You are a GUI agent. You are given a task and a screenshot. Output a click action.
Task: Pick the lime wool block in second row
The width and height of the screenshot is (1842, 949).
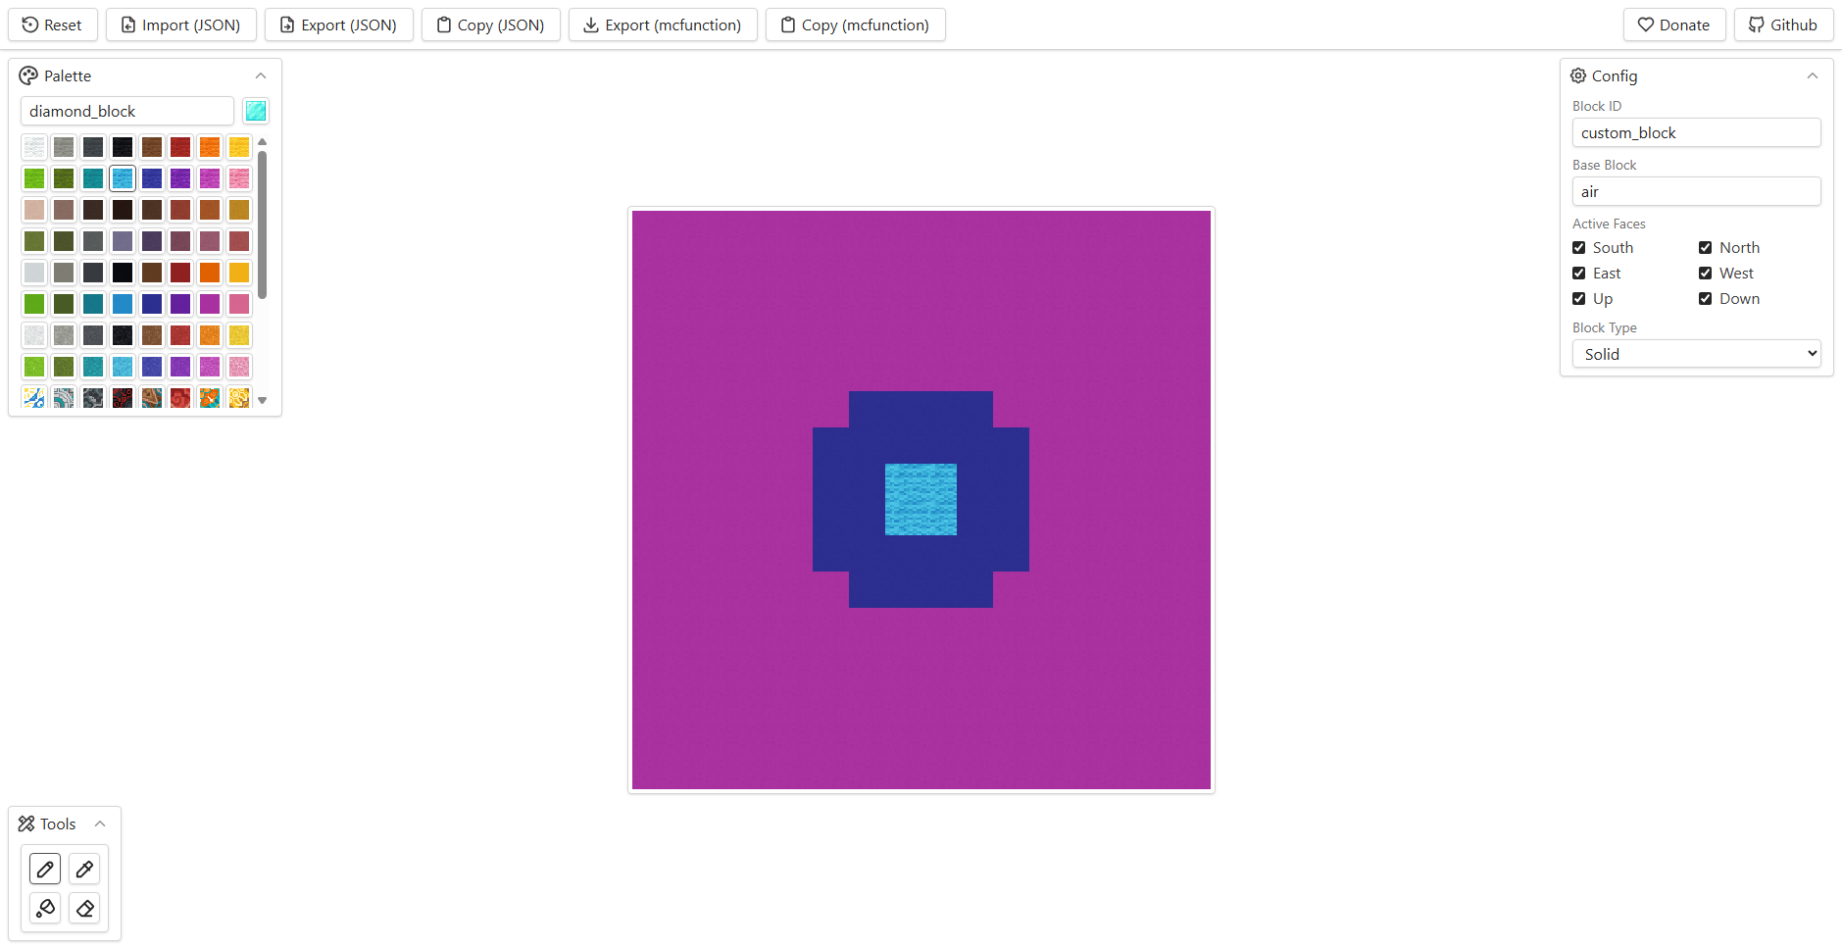[34, 177]
